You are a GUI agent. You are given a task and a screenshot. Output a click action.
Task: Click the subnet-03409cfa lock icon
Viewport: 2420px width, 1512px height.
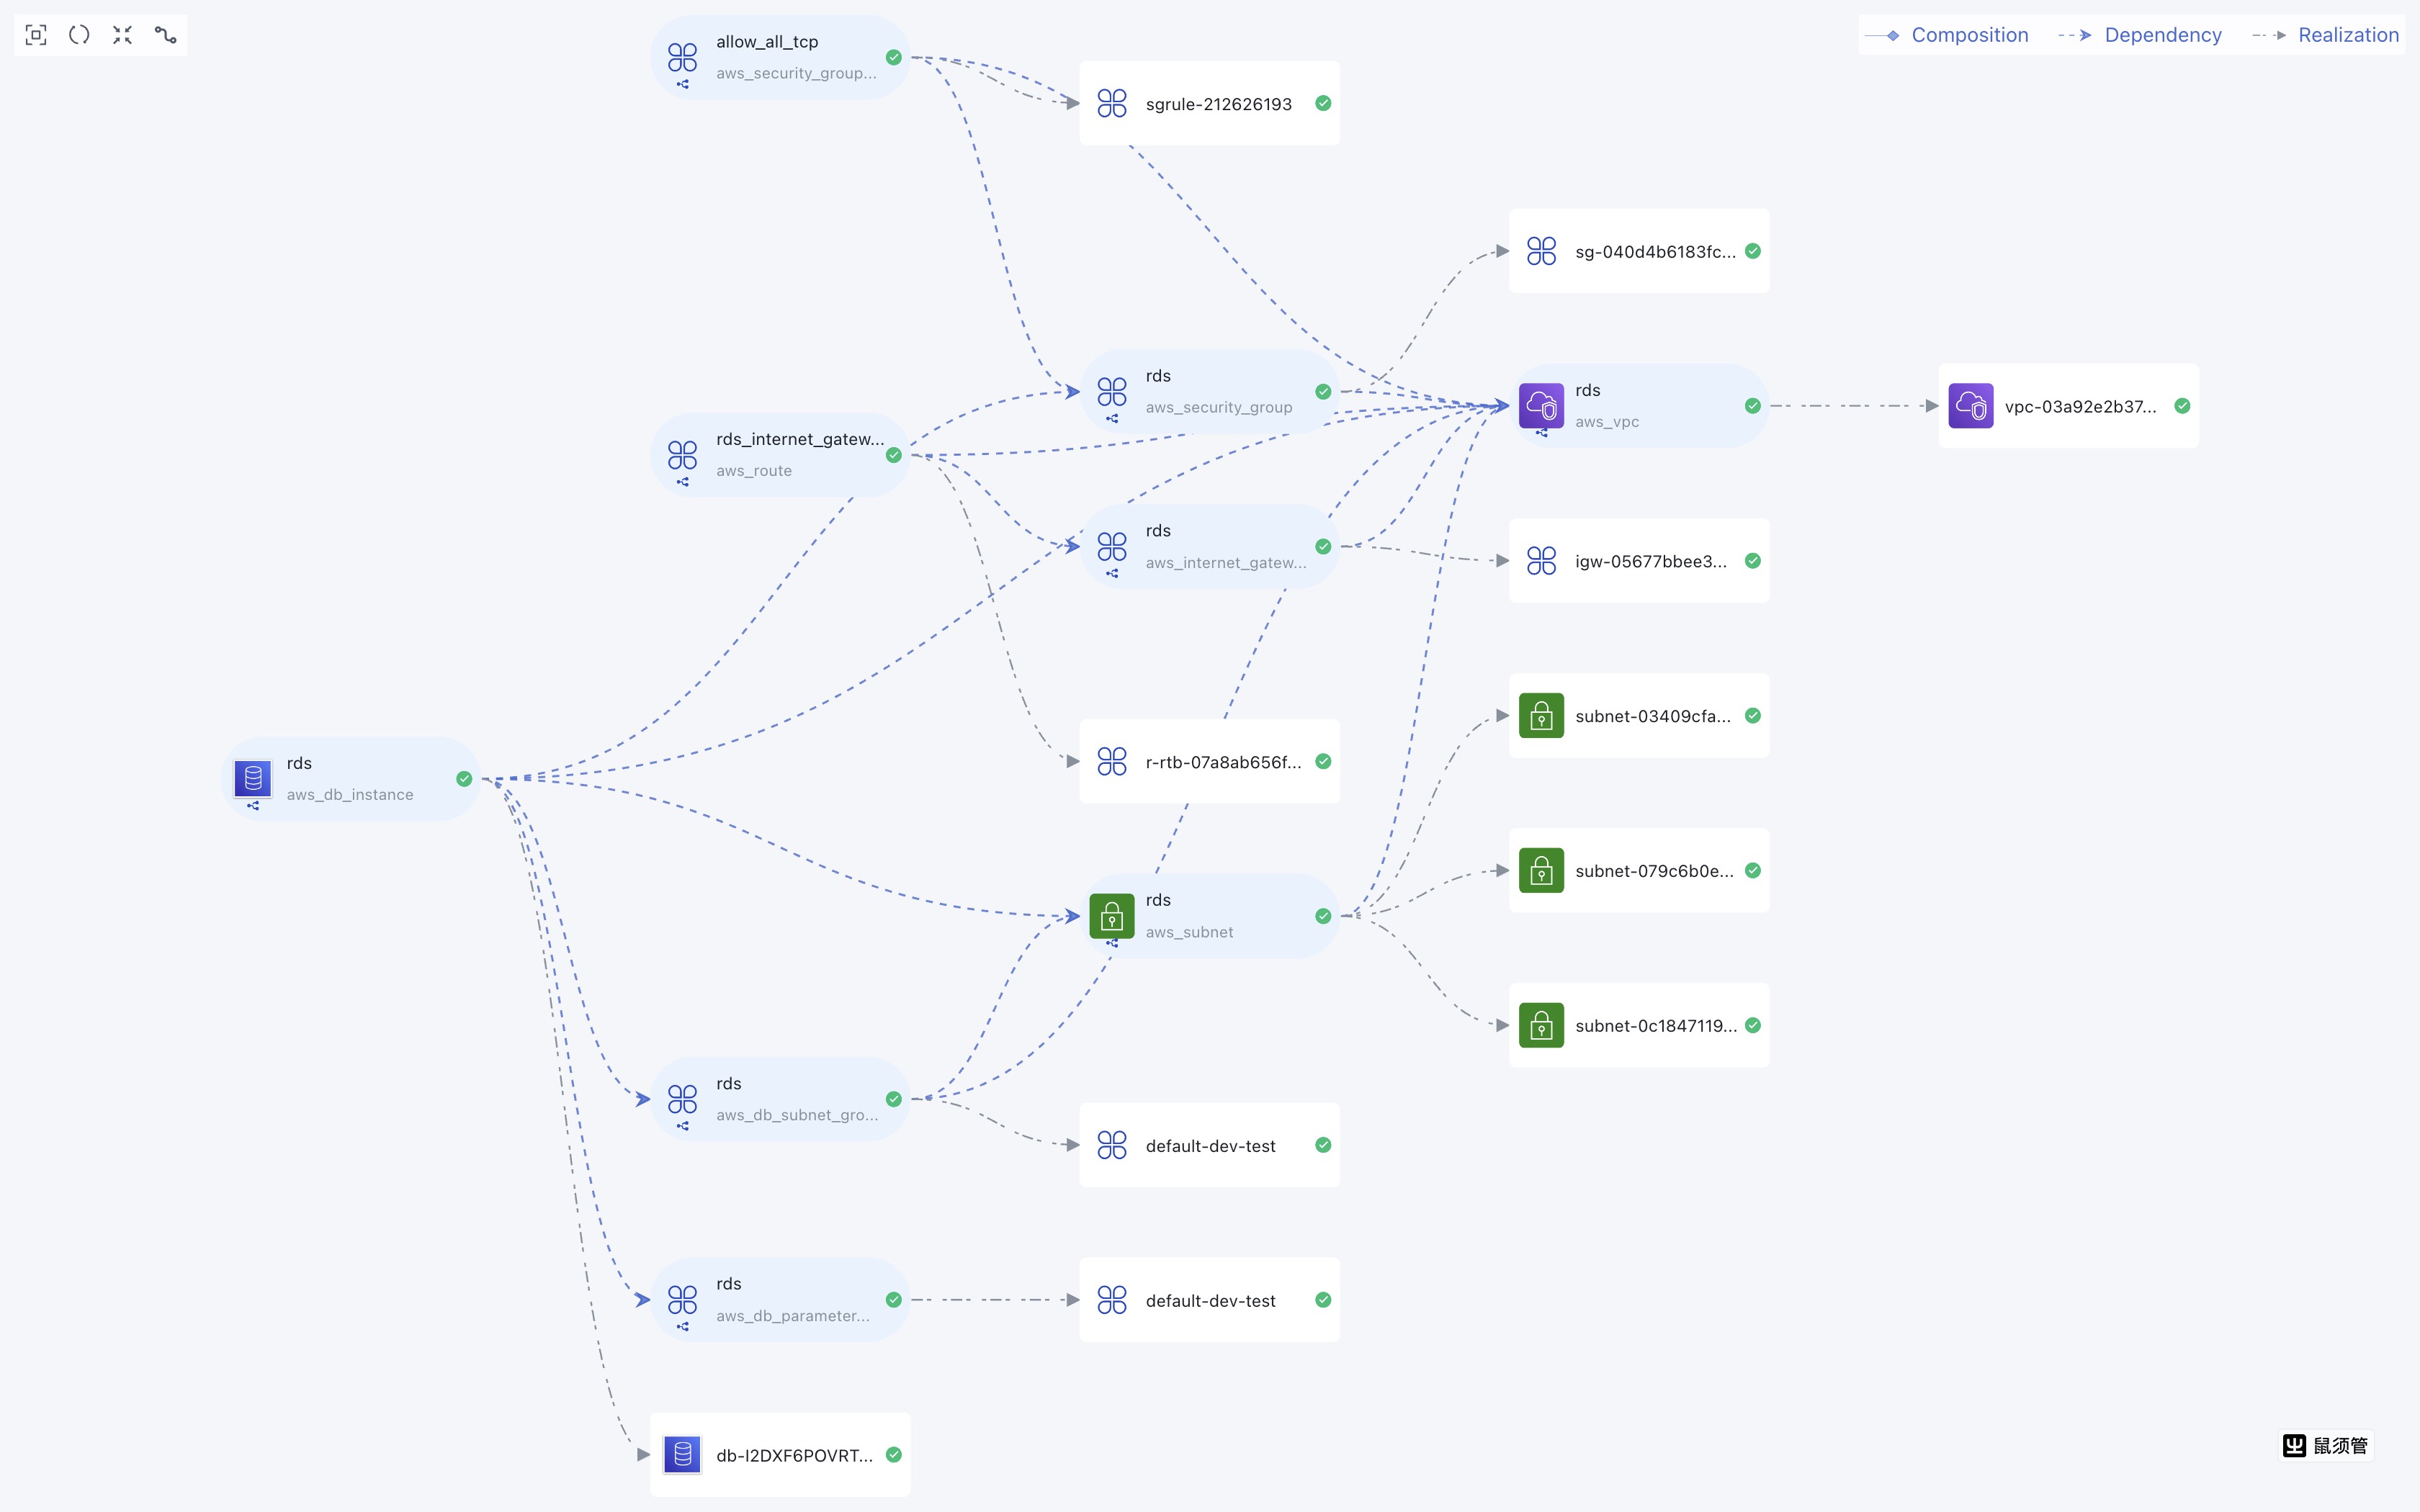1541,716
